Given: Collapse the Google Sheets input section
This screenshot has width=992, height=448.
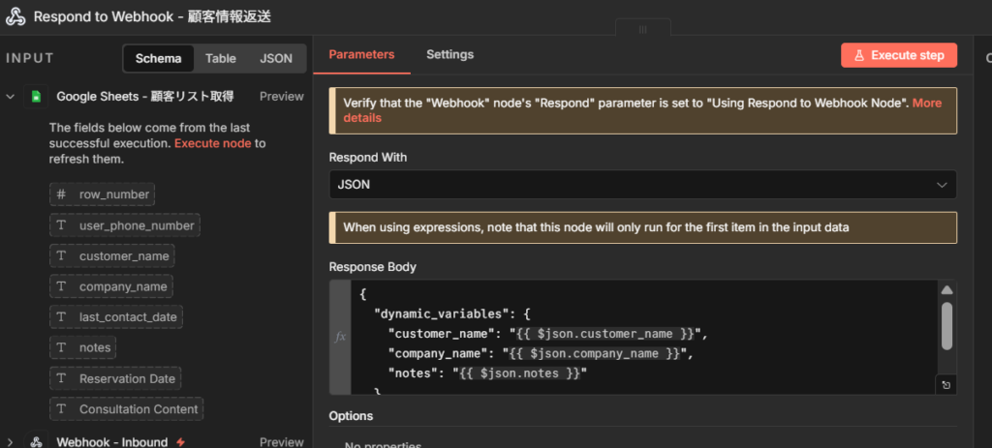Looking at the screenshot, I should (x=11, y=97).
